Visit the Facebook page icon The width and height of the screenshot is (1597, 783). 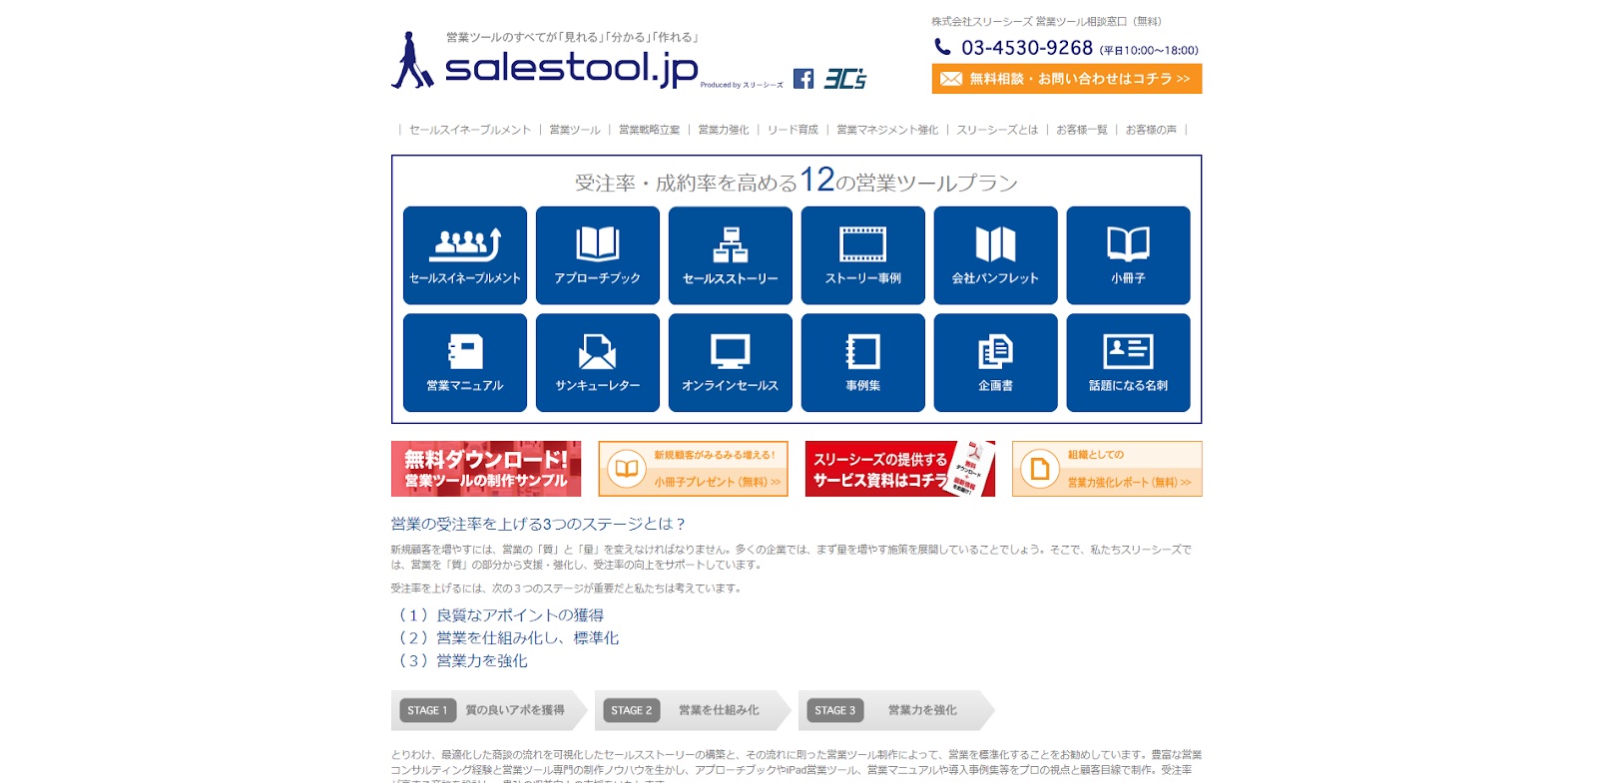pos(803,79)
